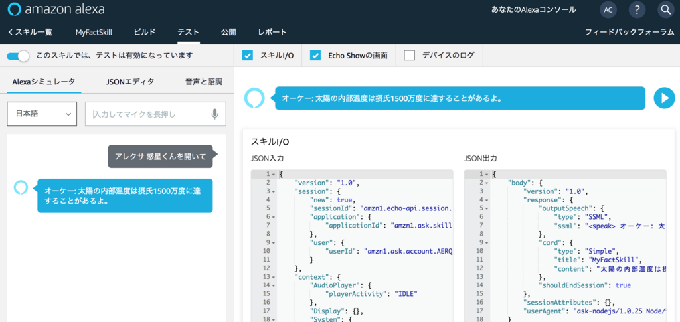Switch to the ビルド tab
This screenshot has height=322, width=680.
[x=144, y=32]
